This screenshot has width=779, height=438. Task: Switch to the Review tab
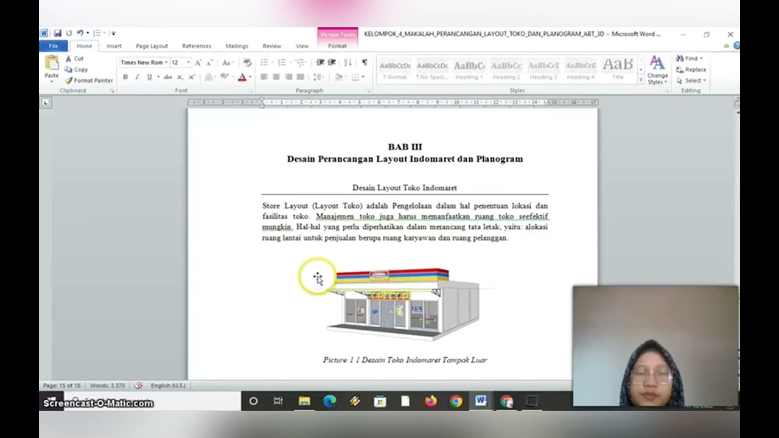pos(272,46)
